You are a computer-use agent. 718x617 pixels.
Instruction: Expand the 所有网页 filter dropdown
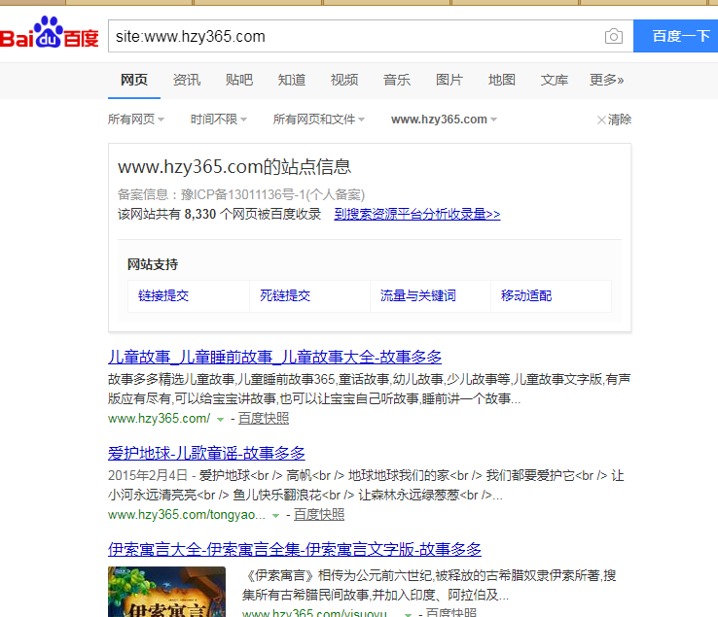click(x=136, y=120)
